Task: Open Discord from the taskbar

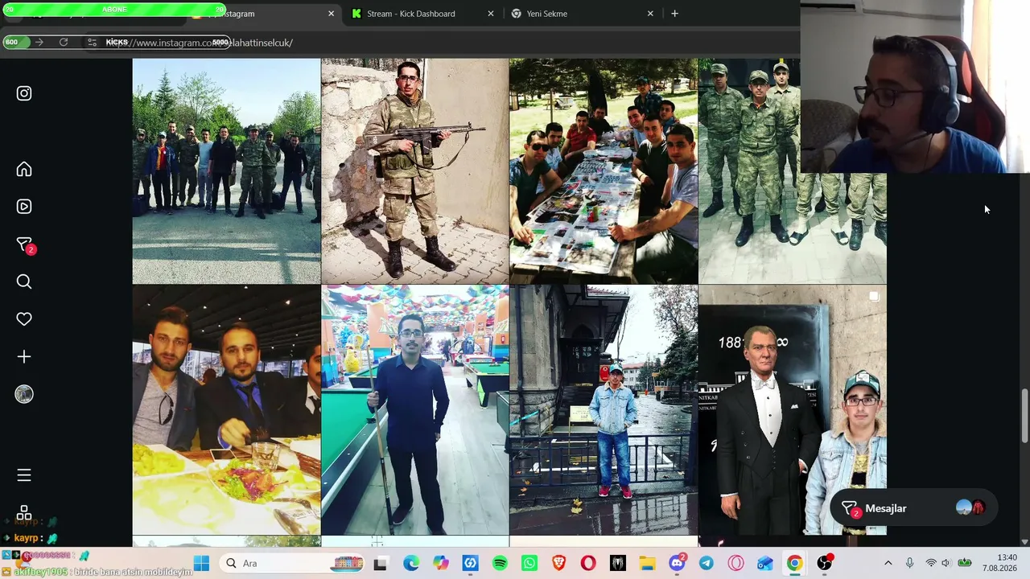Action: point(678,563)
